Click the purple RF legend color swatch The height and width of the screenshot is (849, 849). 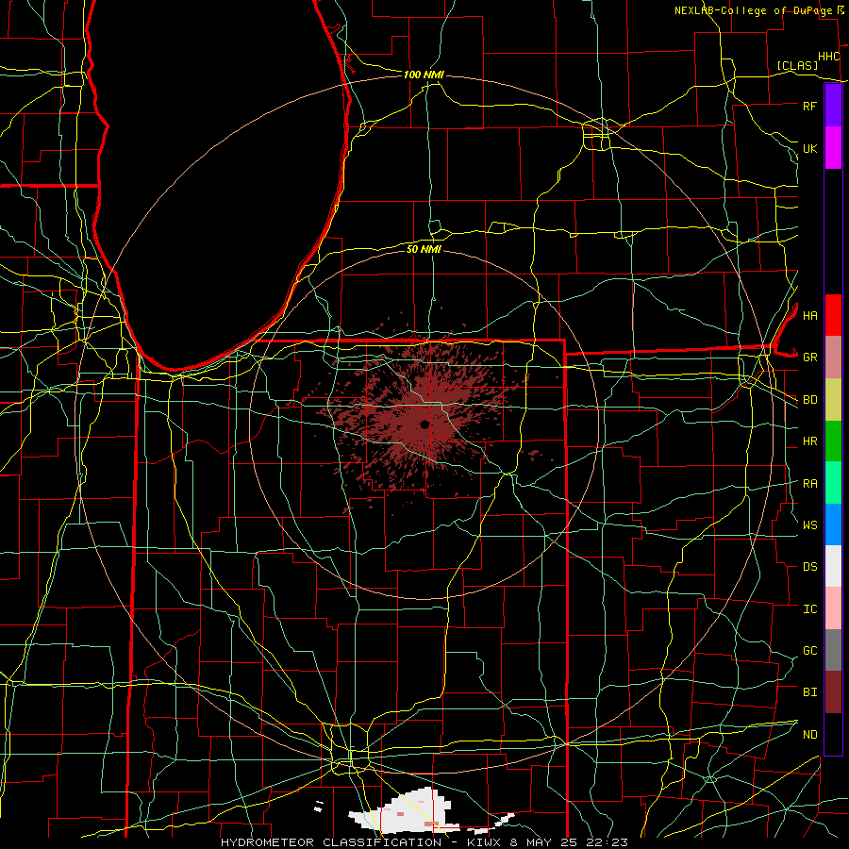pyautogui.click(x=833, y=105)
